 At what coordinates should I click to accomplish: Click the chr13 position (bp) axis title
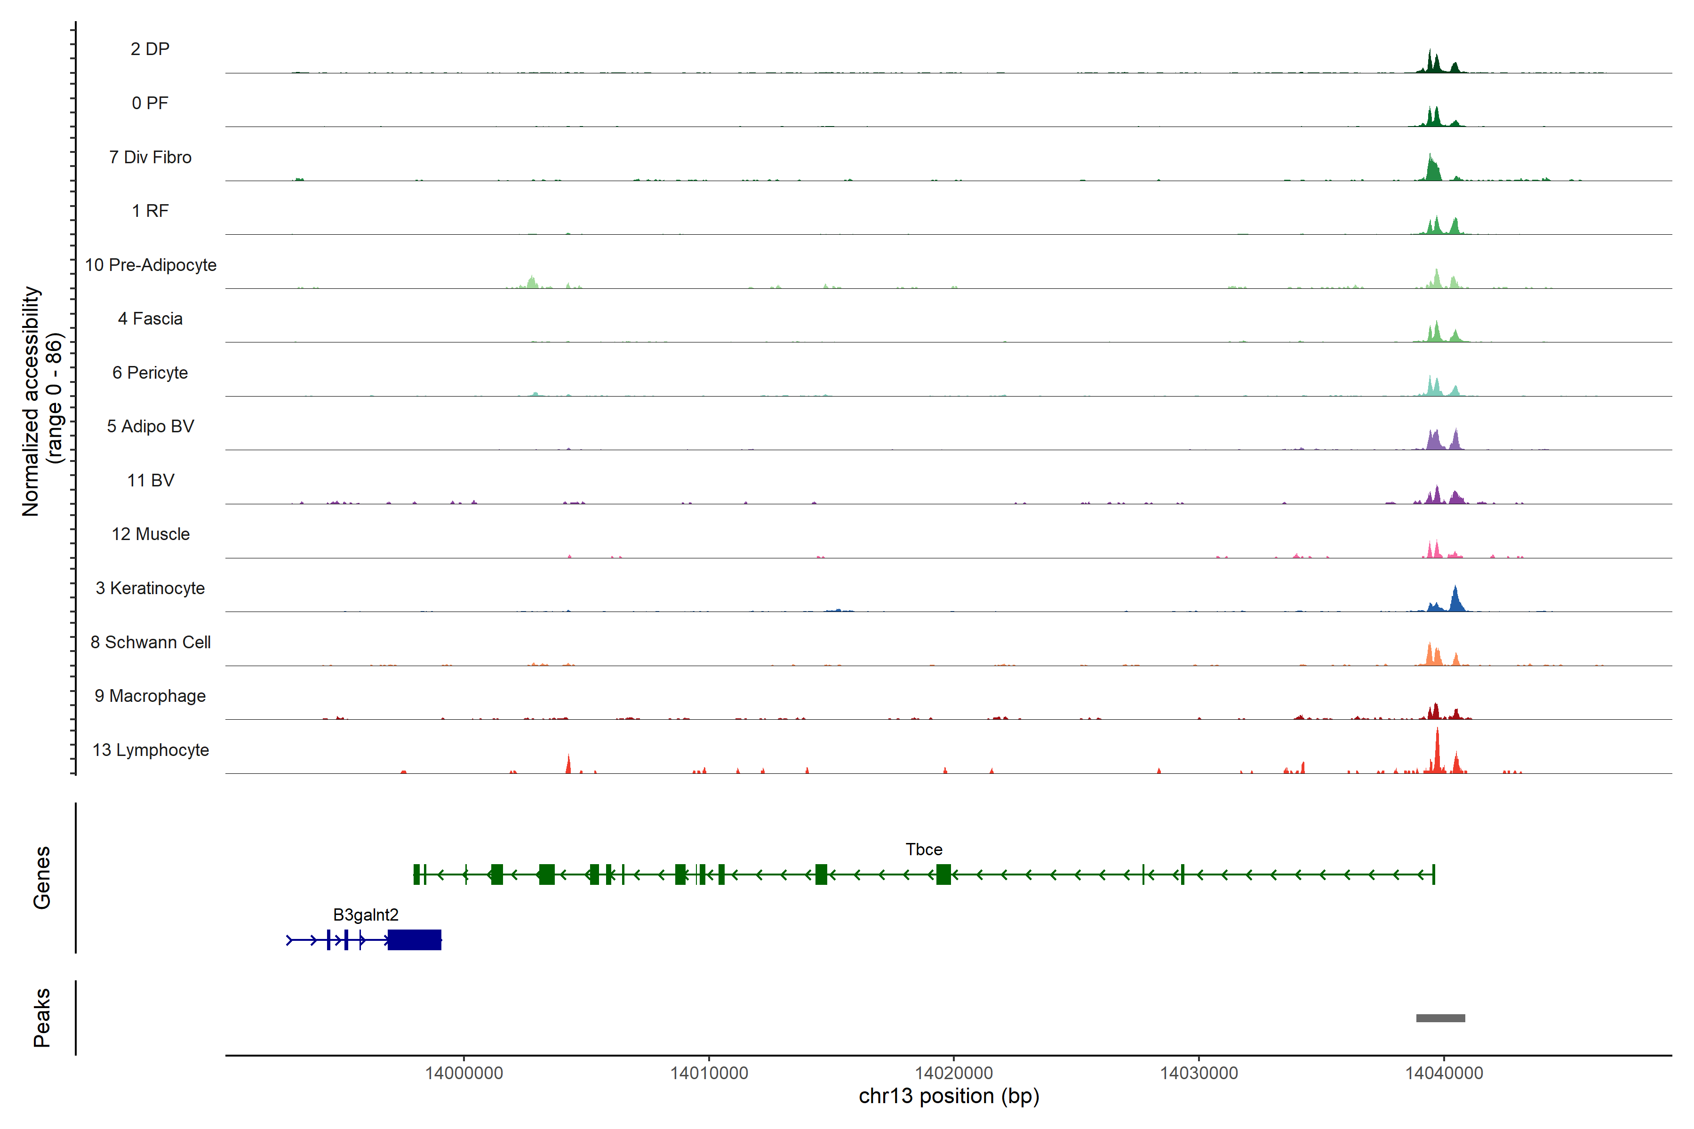(949, 1096)
